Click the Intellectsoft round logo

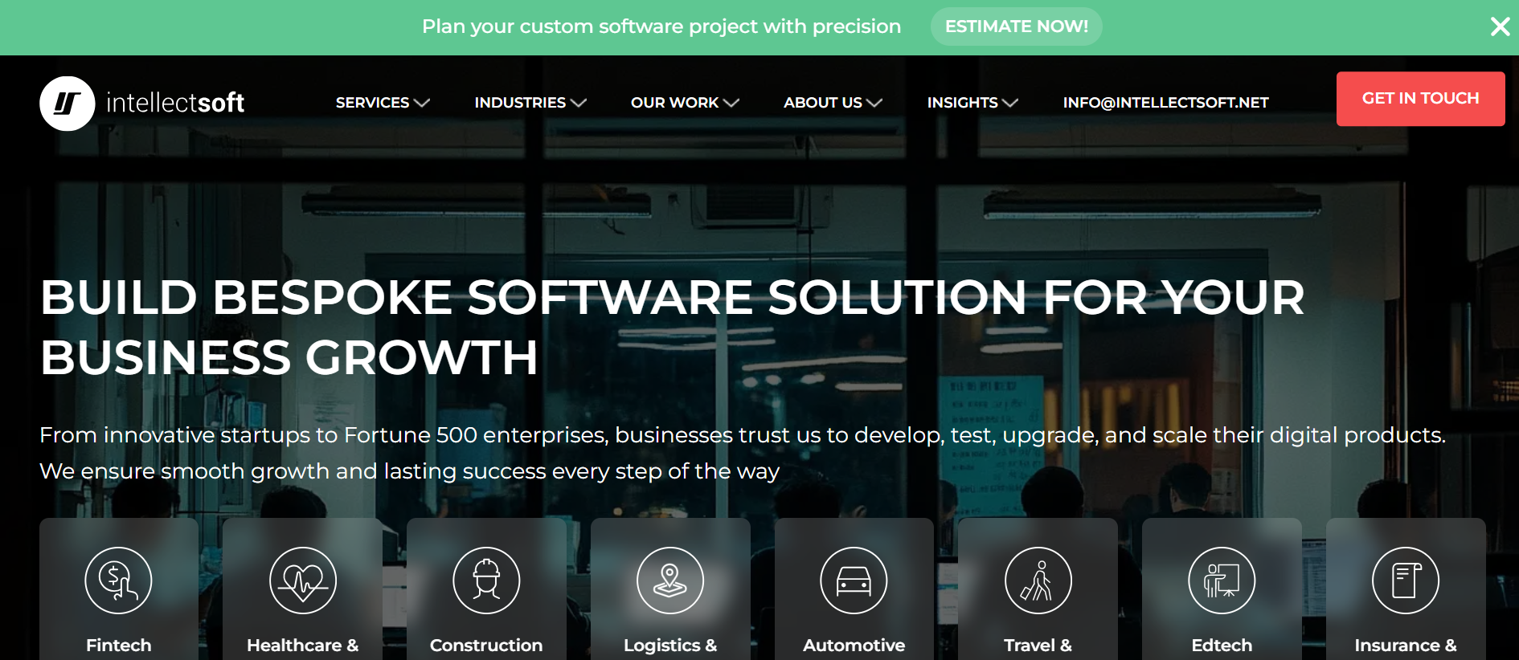click(x=68, y=104)
